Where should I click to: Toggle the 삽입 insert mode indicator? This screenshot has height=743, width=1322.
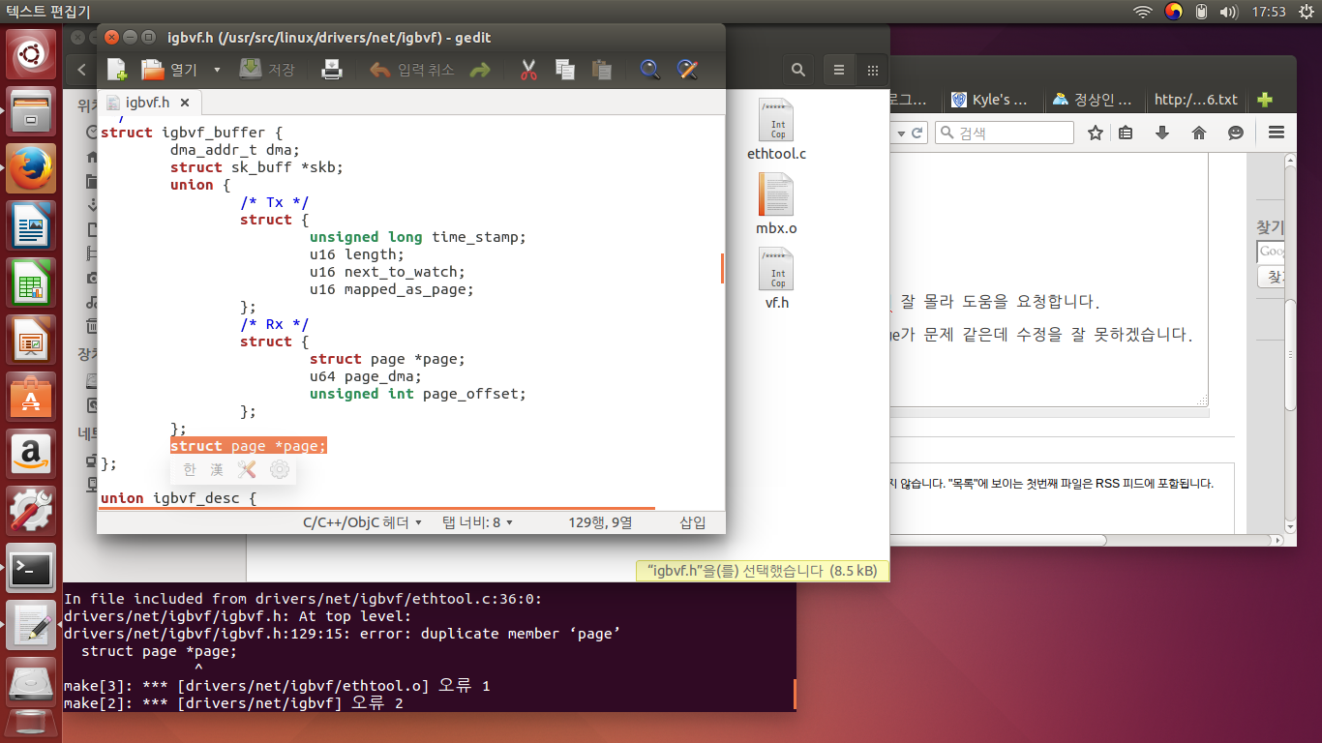pos(693,522)
